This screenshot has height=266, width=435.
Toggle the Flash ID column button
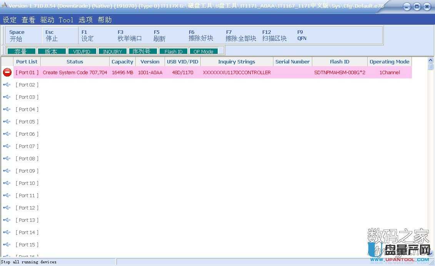pos(173,51)
